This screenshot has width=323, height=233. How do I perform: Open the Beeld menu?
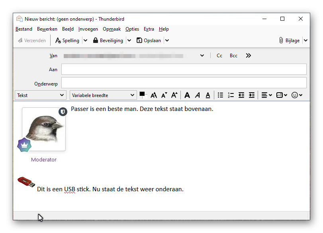coord(68,29)
